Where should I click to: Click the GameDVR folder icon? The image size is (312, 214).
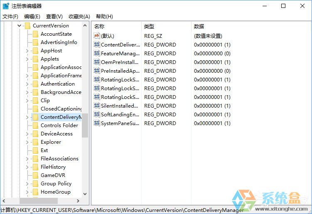click(x=35, y=175)
